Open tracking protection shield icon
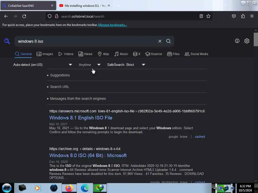This screenshot has width=258, height=193. pyautogui.click(x=50, y=16)
